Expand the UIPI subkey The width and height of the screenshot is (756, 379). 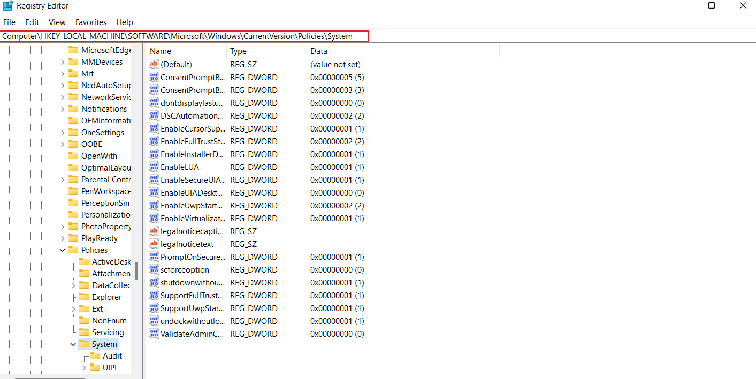pos(84,368)
